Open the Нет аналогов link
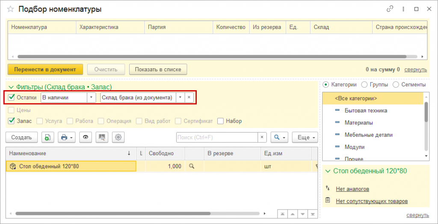 [x=352, y=189]
